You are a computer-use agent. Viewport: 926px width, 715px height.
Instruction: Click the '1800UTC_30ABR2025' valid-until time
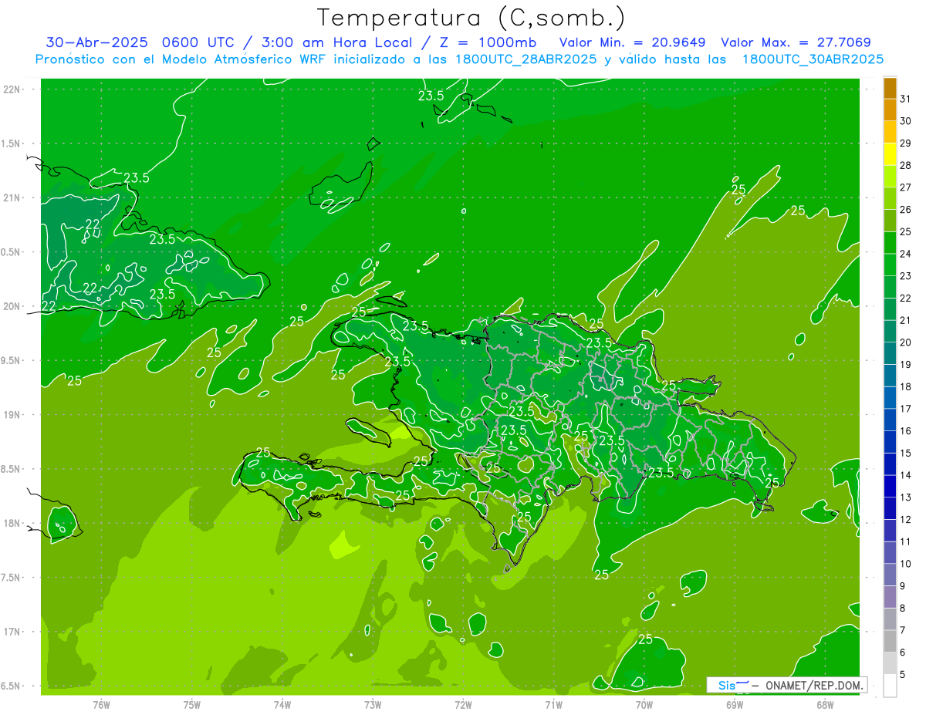pos(812,59)
